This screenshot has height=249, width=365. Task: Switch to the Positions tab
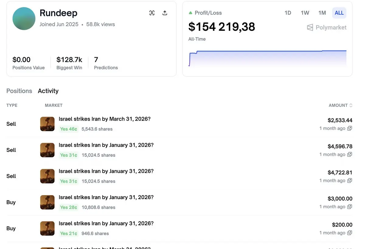point(19,91)
